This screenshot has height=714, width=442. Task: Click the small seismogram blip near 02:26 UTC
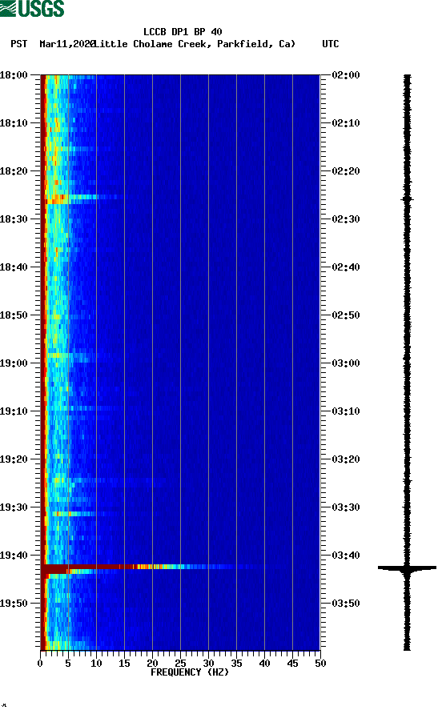point(407,199)
